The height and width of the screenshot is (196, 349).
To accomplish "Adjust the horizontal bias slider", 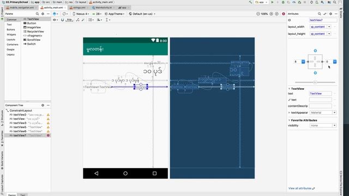I will (315, 82).
